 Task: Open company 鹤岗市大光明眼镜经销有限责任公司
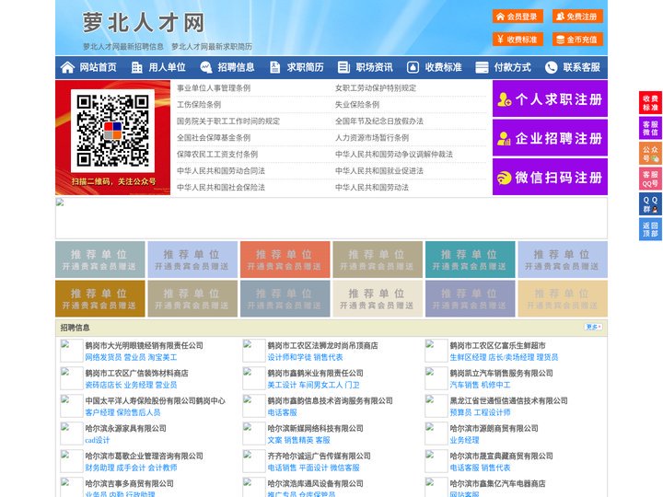click(x=145, y=345)
